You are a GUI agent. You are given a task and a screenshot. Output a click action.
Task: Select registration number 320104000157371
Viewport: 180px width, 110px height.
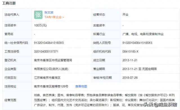46,52
